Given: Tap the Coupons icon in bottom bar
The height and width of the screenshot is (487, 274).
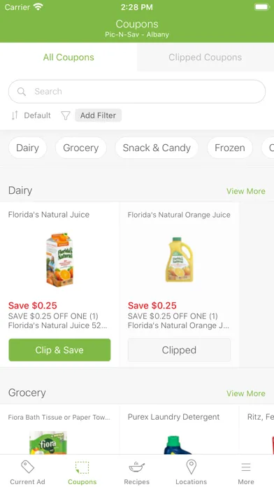Looking at the screenshot, I should click(x=82, y=467).
